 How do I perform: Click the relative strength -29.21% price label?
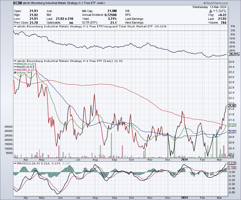click(234, 54)
